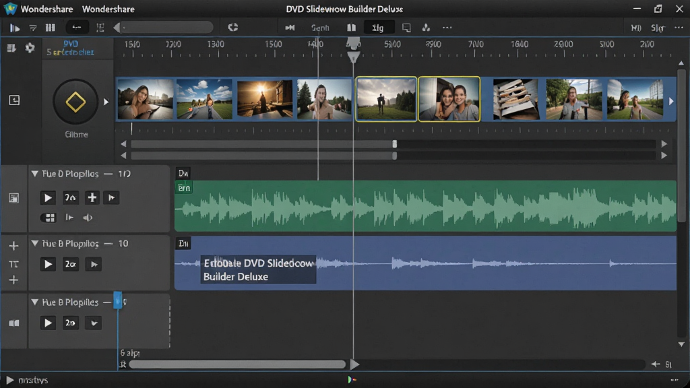This screenshot has width=690, height=388.
Task: Click the upper plus icon in the left sidebar
Action: point(13,246)
